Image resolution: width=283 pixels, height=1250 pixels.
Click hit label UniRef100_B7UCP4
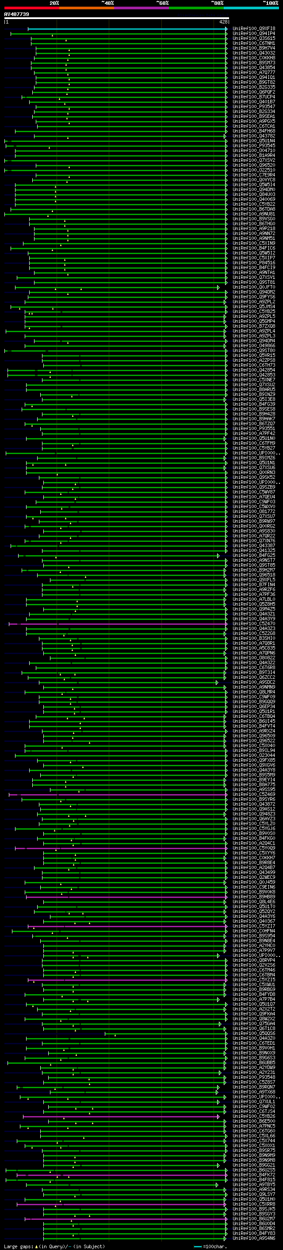(253, 97)
